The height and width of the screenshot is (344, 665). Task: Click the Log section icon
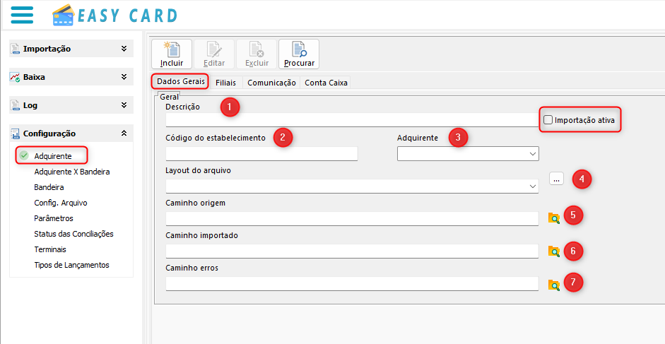pyautogui.click(x=16, y=105)
